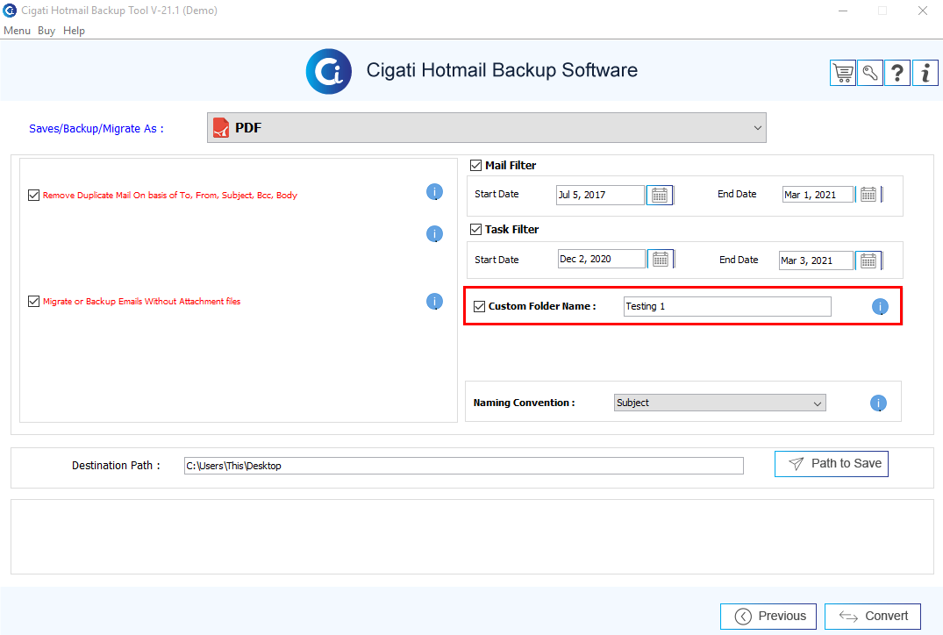Show info for Migrate Without Attachment option
Viewport: 943px width, 635px height.
435,301
